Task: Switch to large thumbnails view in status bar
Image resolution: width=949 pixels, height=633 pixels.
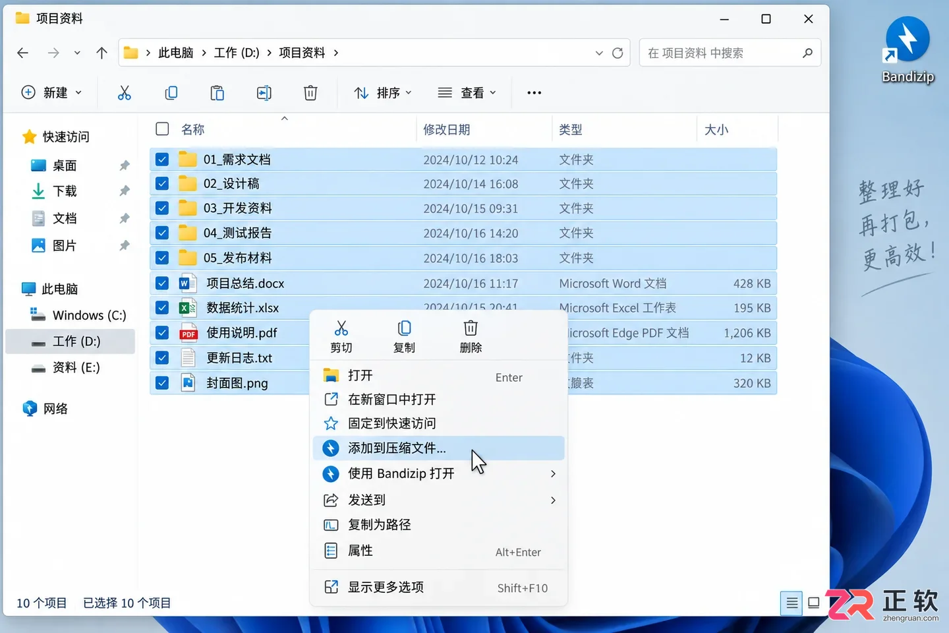Action: pos(814,603)
